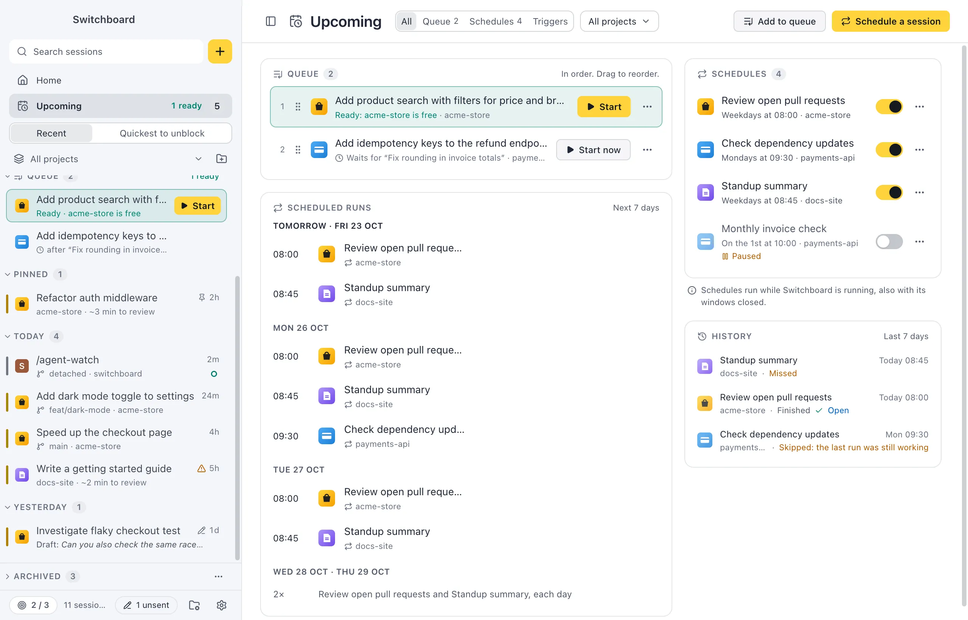Disable Check dependency updates schedule
968x620 pixels.
coord(889,150)
